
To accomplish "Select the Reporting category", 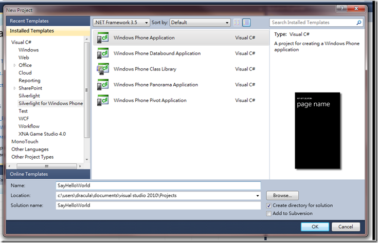I will point(29,81).
